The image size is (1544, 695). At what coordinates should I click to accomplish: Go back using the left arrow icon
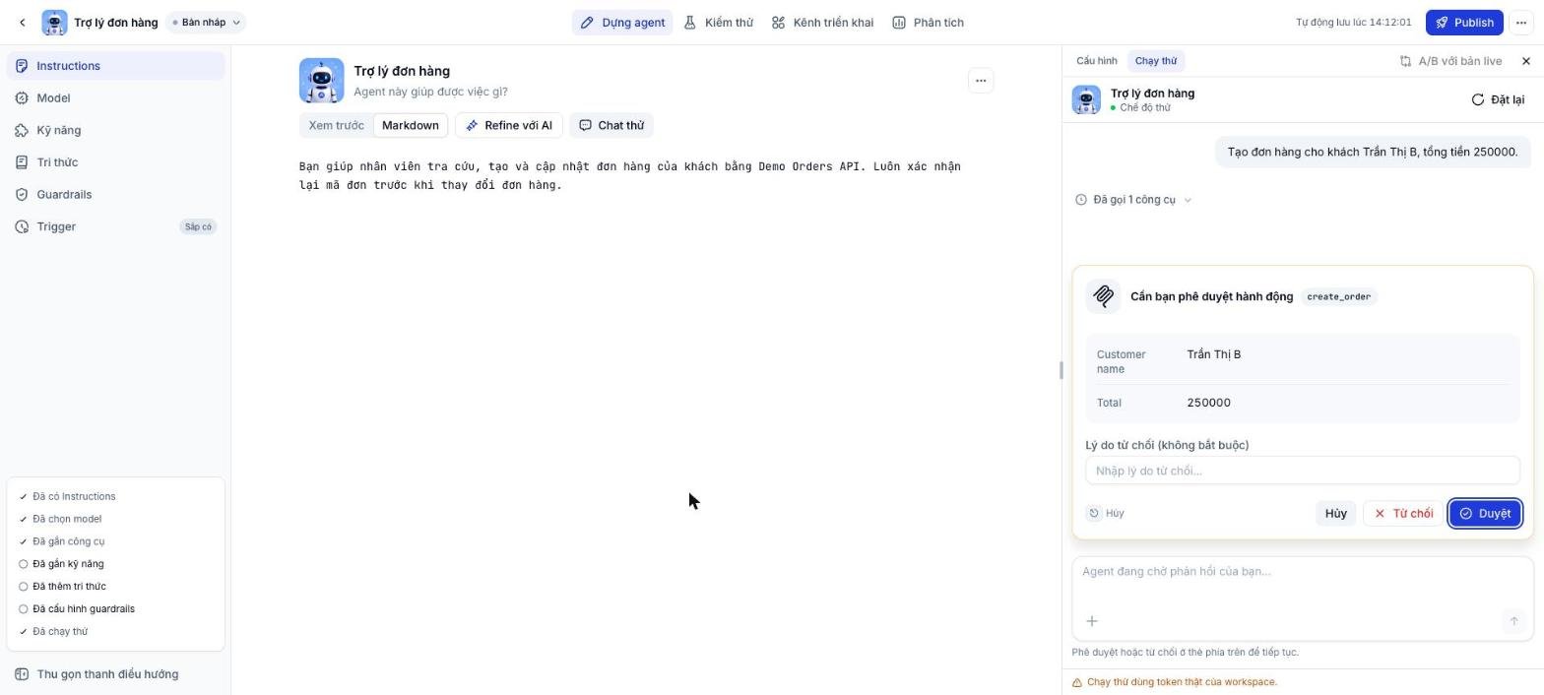(23, 23)
